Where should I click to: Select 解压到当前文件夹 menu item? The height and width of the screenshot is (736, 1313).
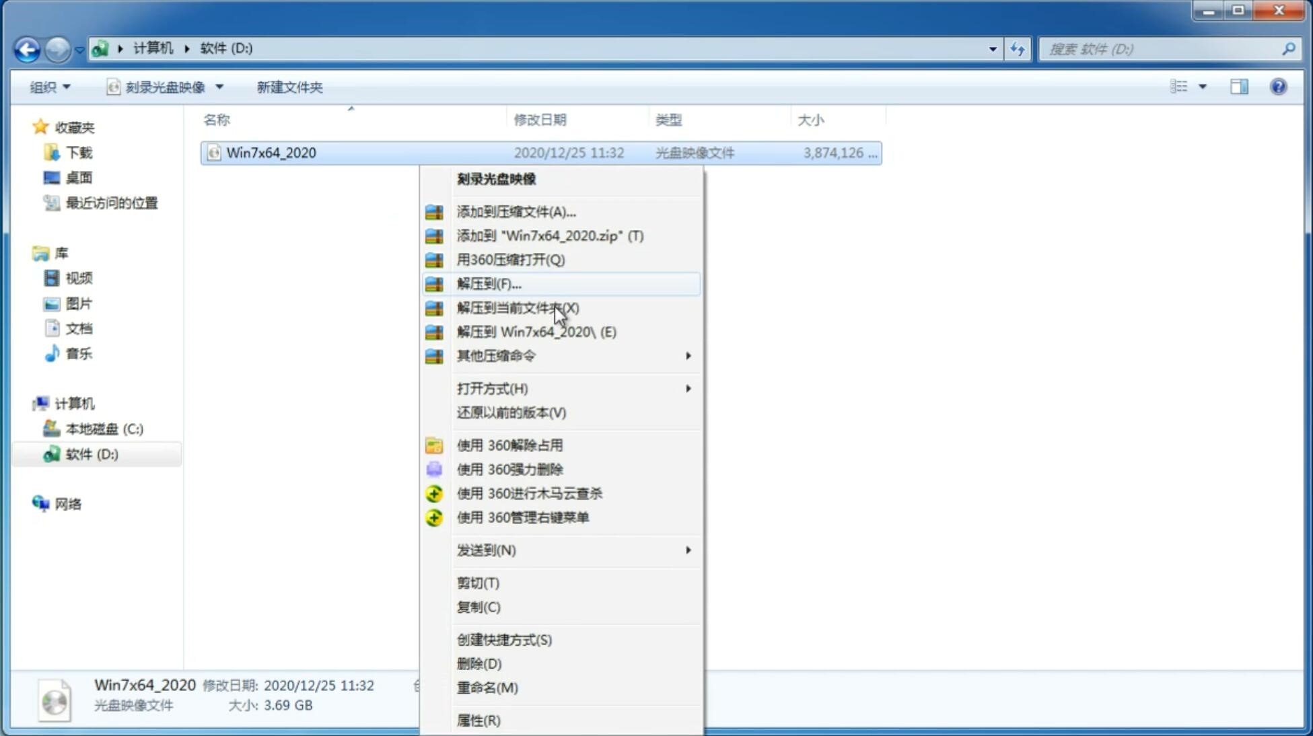click(x=517, y=307)
